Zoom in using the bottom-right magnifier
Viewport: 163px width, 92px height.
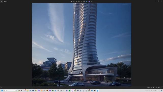tap(154, 88)
